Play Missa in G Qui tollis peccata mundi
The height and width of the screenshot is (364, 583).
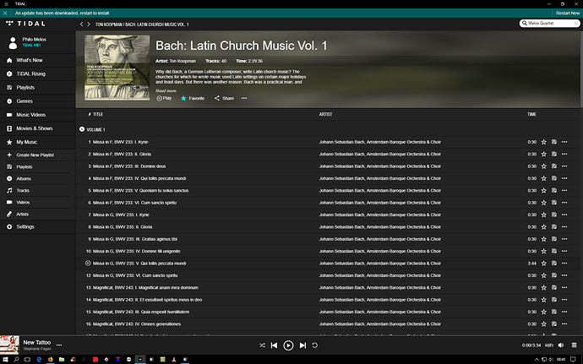88,263
